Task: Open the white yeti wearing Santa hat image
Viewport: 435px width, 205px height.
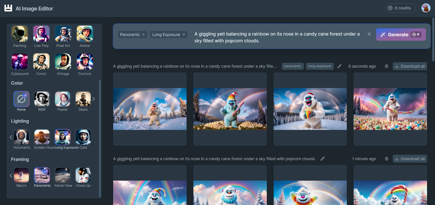Action: pyautogui.click(x=310, y=109)
